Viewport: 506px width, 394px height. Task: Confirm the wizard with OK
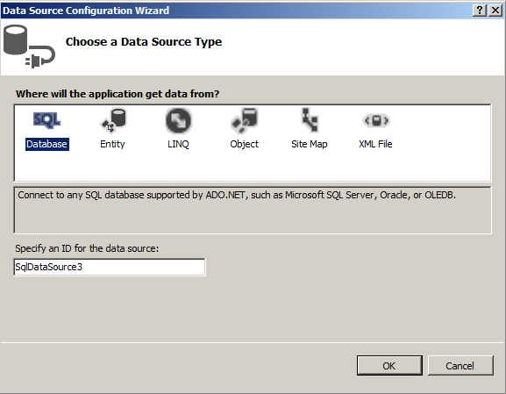389,366
